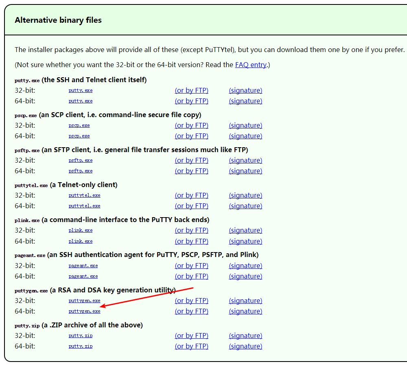Get 32-bit puttytel.exe by FTP
The width and height of the screenshot is (407, 366).
click(x=192, y=196)
